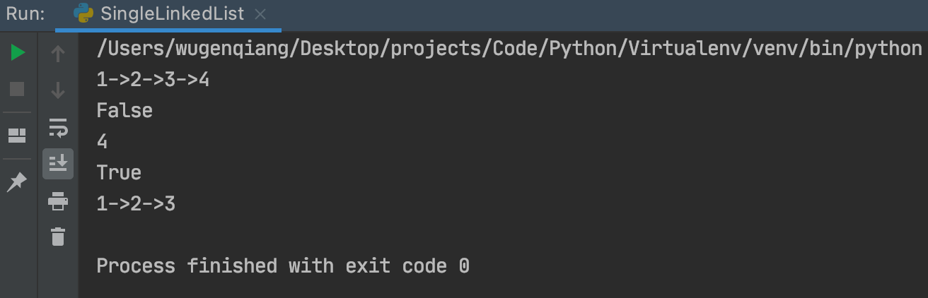Switch to the SingleLinkedList run tab

click(172, 14)
